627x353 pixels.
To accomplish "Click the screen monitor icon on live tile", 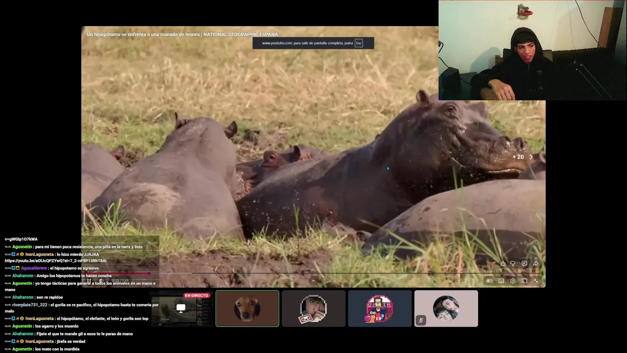I will pyautogui.click(x=181, y=308).
